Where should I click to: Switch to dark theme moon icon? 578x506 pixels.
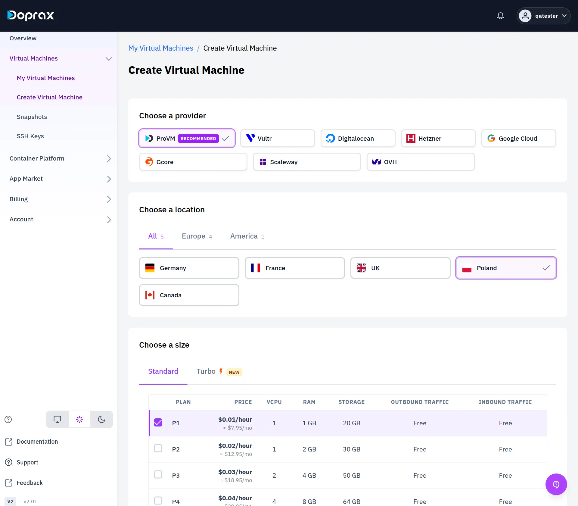(x=101, y=419)
